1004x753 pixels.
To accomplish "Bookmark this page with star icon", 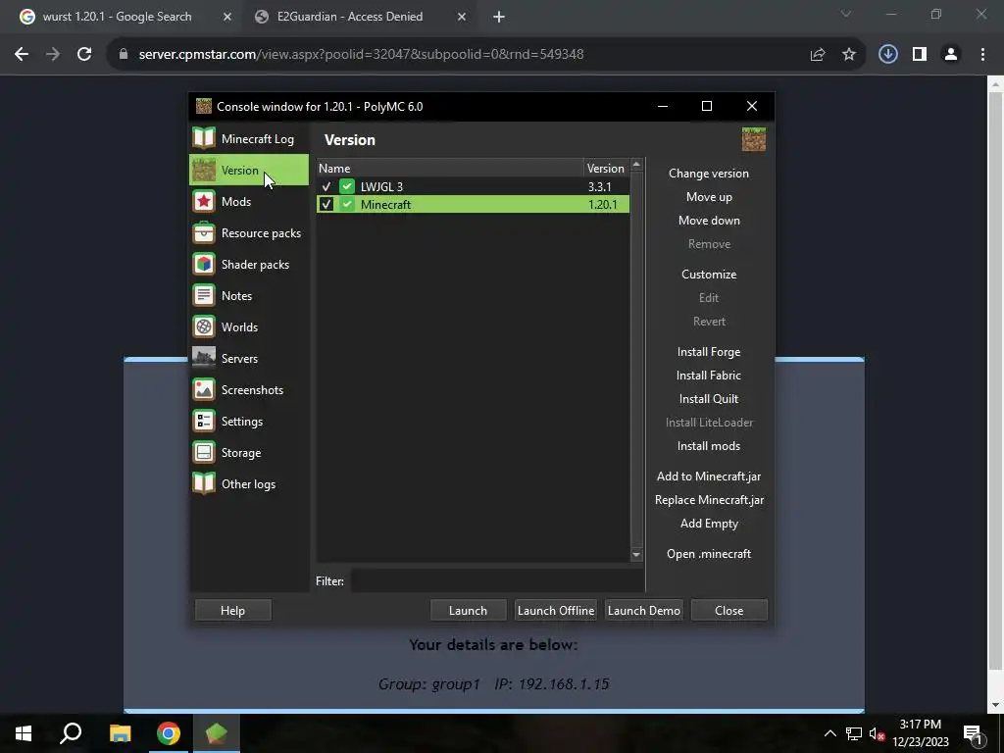I will click(849, 55).
